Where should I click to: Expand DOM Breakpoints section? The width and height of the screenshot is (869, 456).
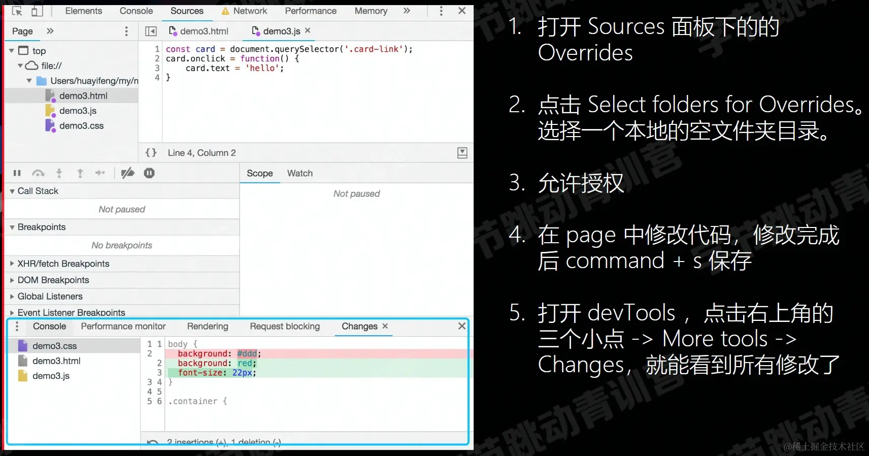12,280
